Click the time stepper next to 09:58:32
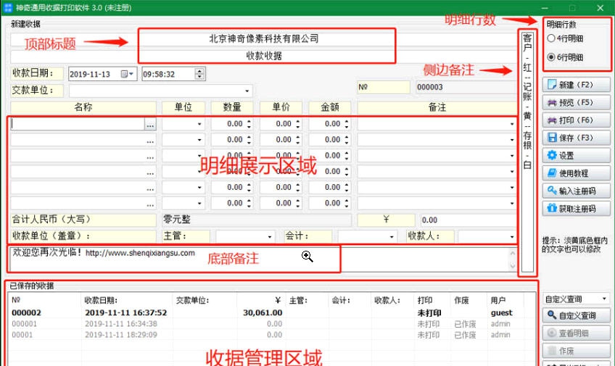615x366 pixels. point(199,74)
